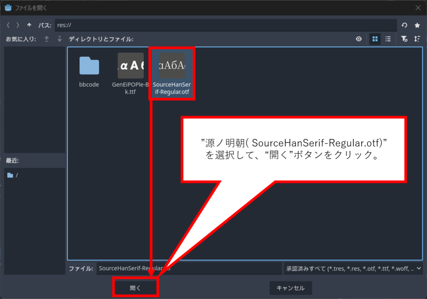Go back to the previous folder
Screen dimensions: 427x299
click(x=8, y=25)
